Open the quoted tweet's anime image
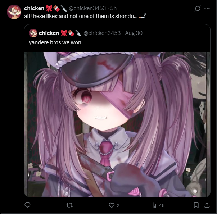Screen dimensions: 217x214 pyautogui.click(x=117, y=124)
